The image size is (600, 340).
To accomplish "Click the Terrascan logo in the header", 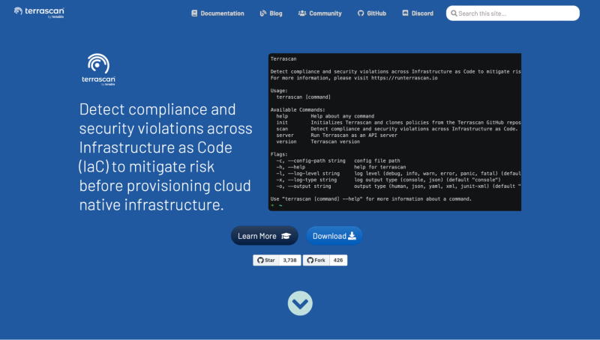I will coord(39,13).
